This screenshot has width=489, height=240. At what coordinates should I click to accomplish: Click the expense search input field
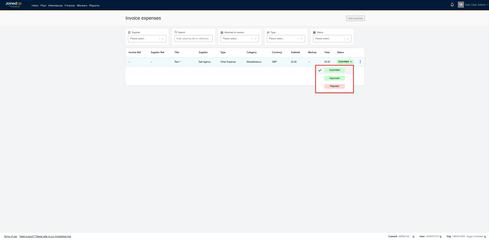(193, 39)
